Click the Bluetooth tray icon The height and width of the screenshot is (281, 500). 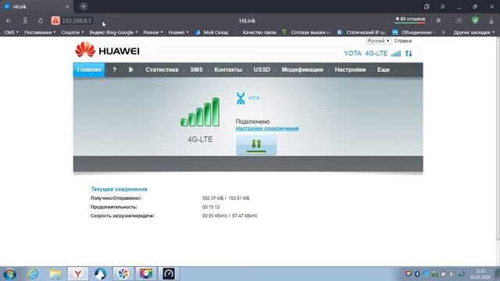(417, 274)
